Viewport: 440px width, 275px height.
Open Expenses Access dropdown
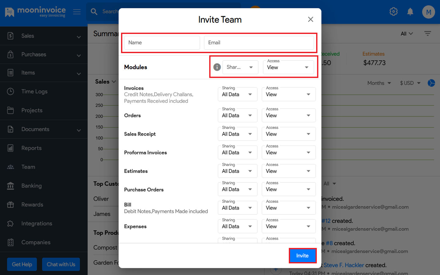pos(288,226)
